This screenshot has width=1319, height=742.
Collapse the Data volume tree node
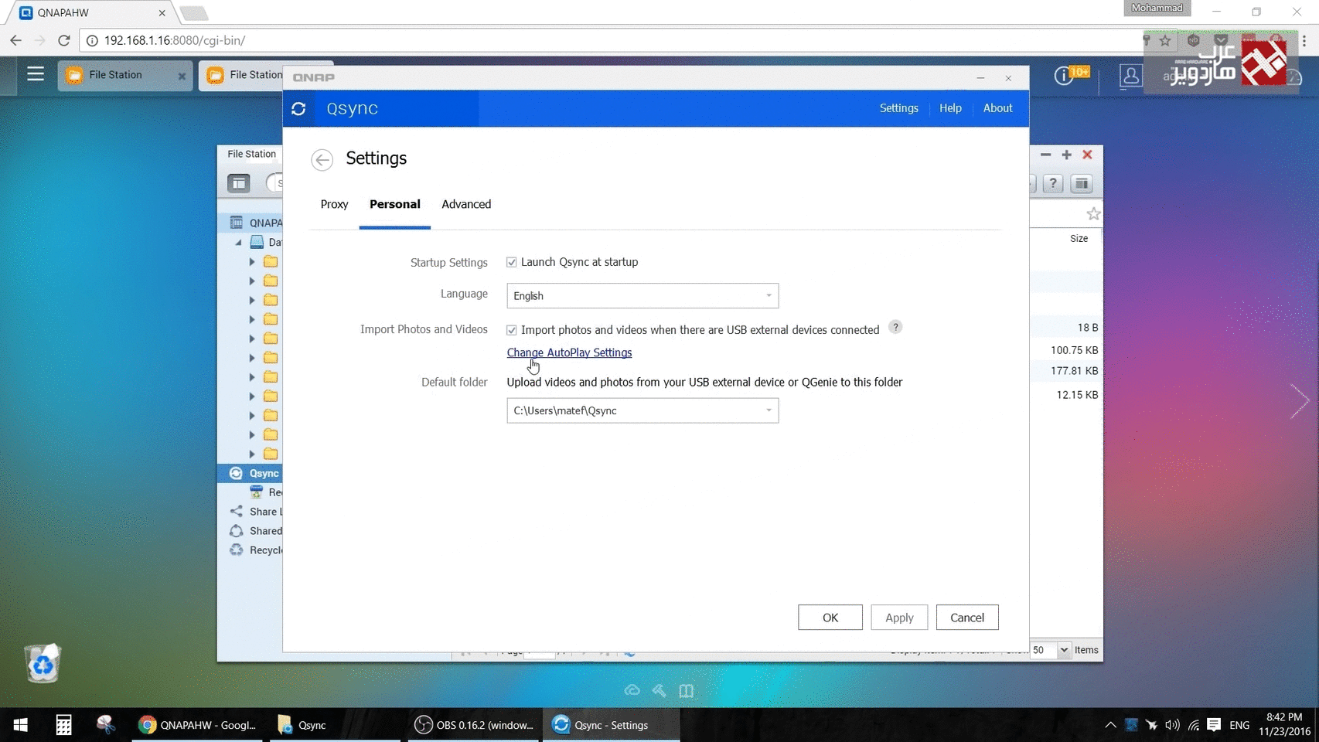point(239,243)
